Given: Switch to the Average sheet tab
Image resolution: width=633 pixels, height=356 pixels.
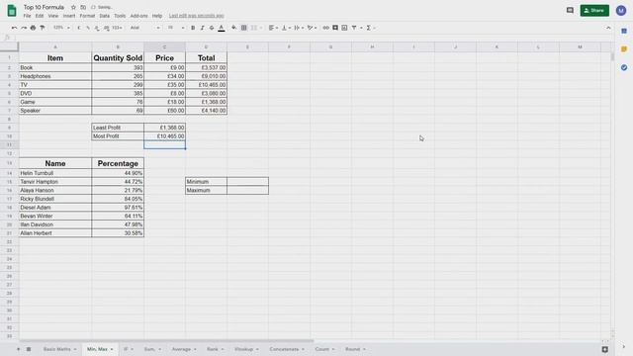Looking at the screenshot, I should click(184, 349).
